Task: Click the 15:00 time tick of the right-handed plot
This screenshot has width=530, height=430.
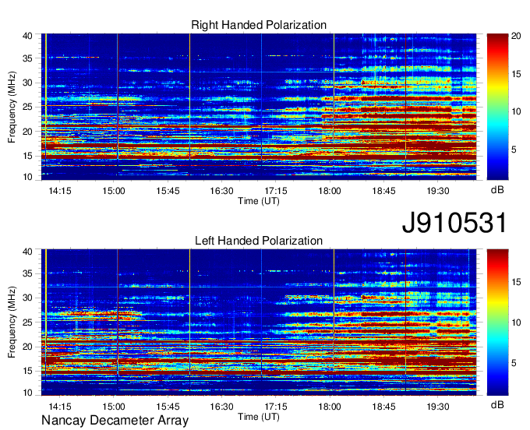Action: (x=114, y=191)
